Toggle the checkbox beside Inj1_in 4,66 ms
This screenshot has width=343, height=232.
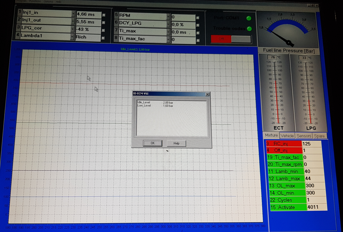point(103,15)
